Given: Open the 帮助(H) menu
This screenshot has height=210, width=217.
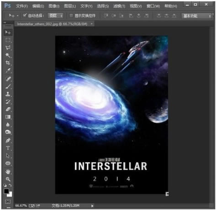Looking at the screenshot, I should pyautogui.click(x=171, y=6).
